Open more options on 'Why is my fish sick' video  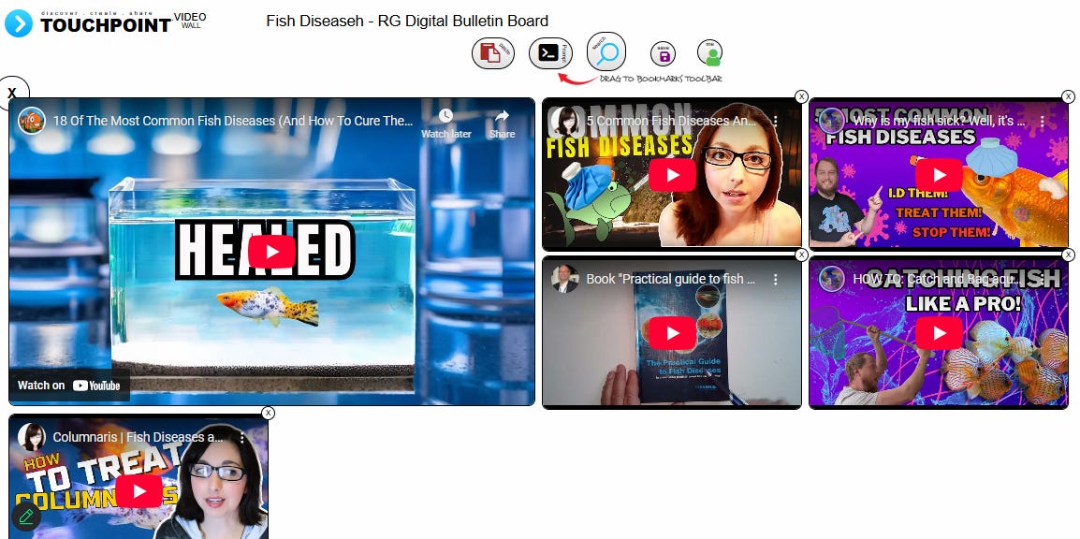coord(1043,121)
